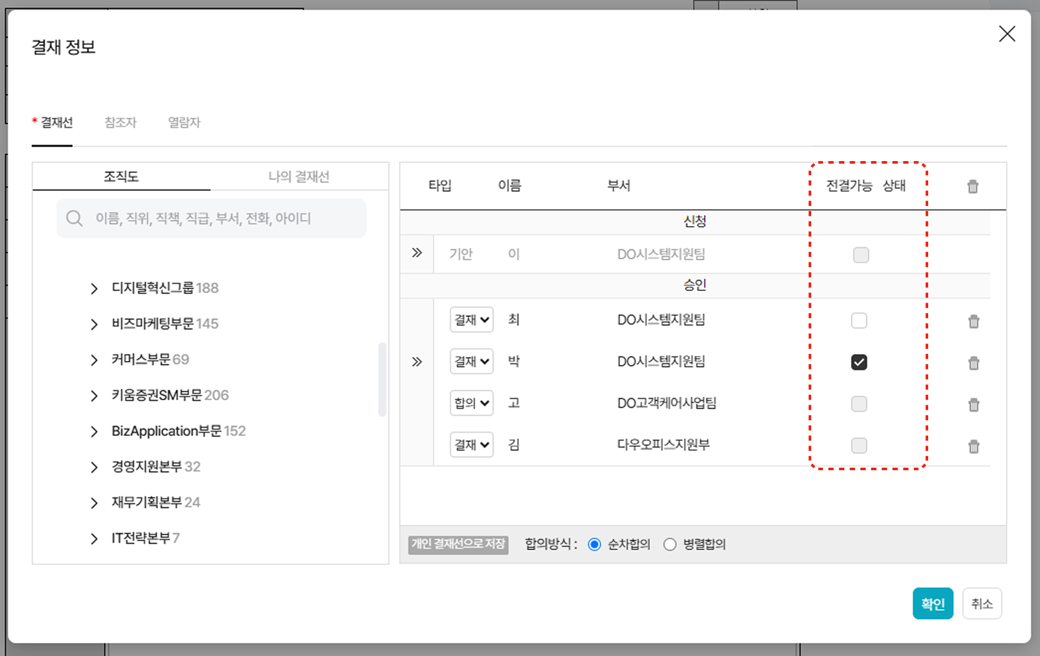
Task: Select 경영지원본부 32 tree label
Action: [x=156, y=466]
